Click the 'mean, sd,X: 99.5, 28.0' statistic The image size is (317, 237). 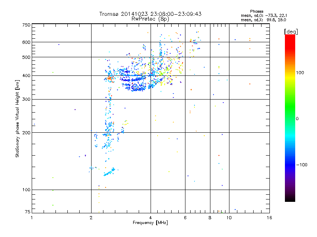264,20
